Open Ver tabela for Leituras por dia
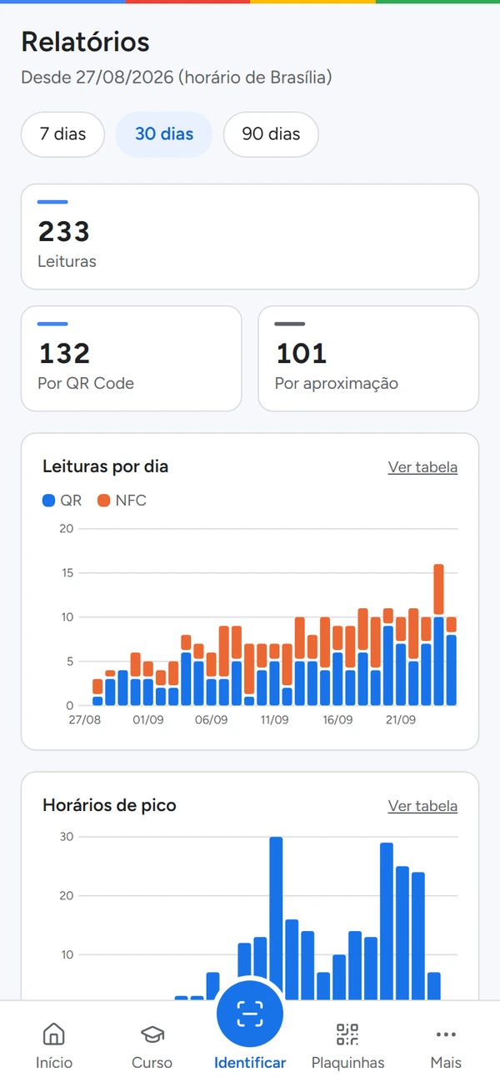The width and height of the screenshot is (500, 1083). [x=422, y=467]
